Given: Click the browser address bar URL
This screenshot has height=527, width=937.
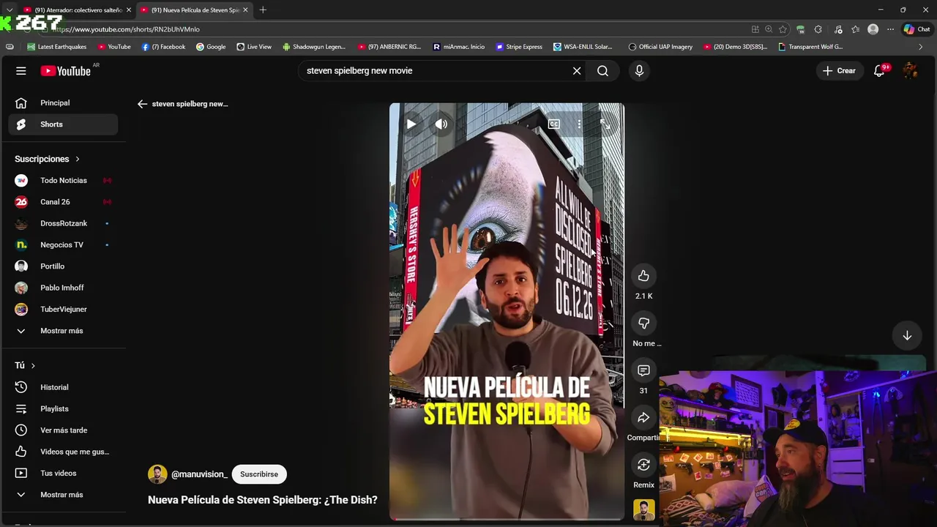Looking at the screenshot, I should coord(126,29).
